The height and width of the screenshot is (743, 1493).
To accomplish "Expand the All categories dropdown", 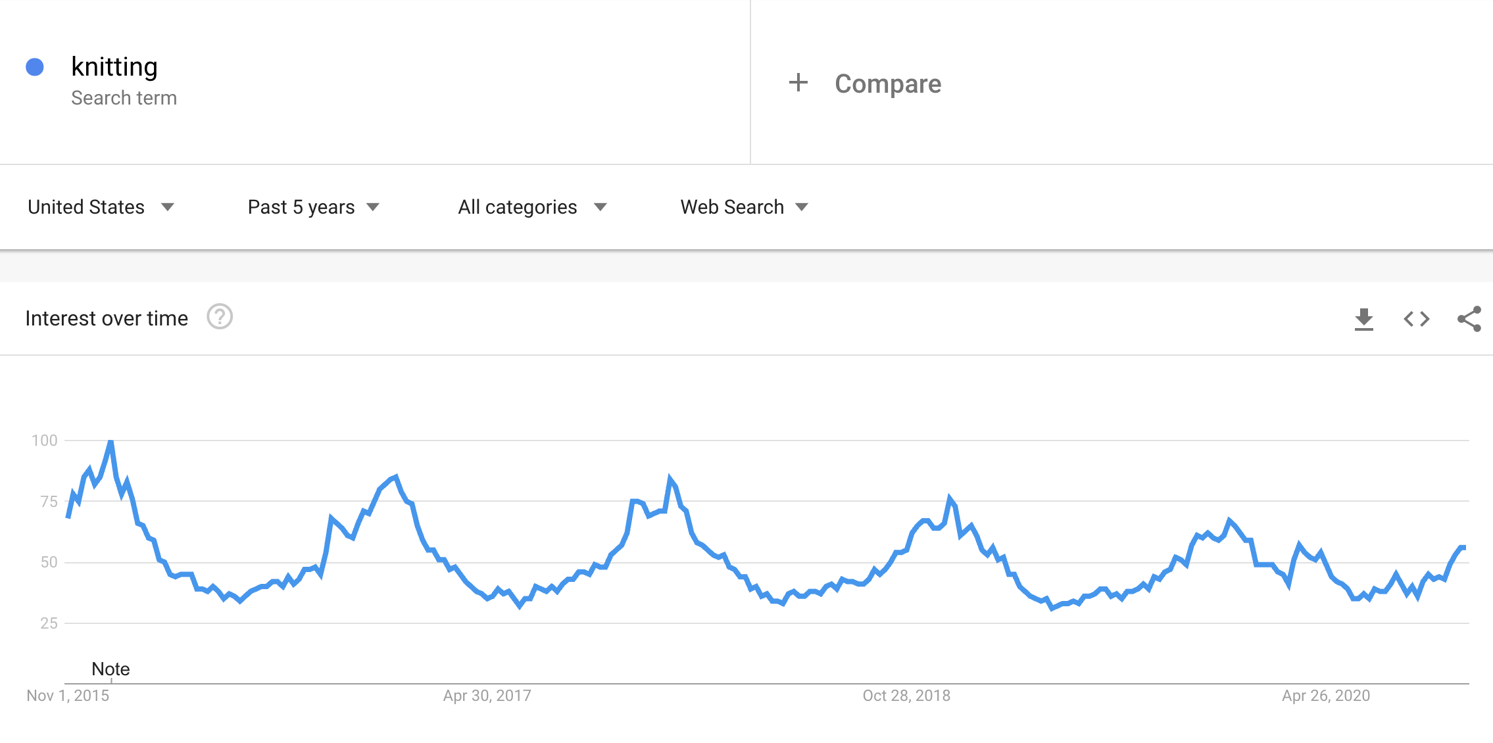I will pos(532,207).
